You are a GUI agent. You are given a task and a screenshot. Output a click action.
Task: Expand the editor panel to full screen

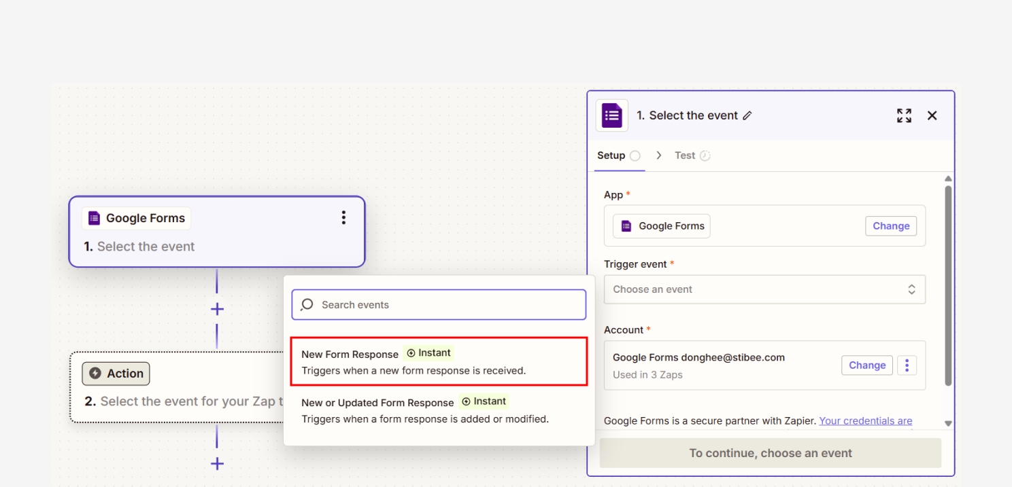(904, 115)
